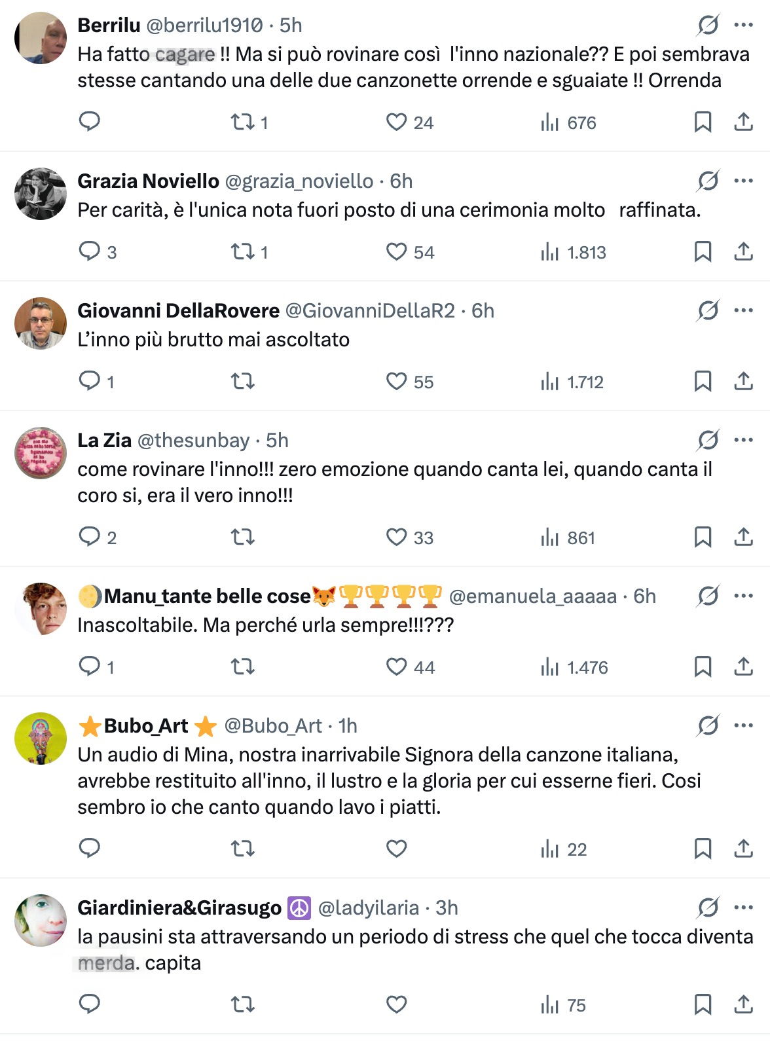Retweet Giardiniera&Girasugo's post

(x=243, y=1004)
